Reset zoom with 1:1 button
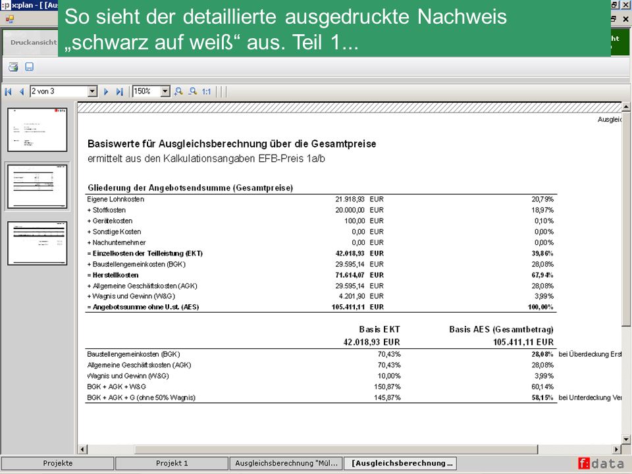Screen dimensions: 632x474 [206, 92]
